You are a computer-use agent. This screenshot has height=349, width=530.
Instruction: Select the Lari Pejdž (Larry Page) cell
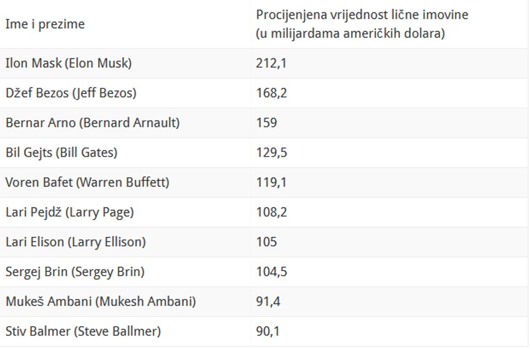tap(69, 212)
